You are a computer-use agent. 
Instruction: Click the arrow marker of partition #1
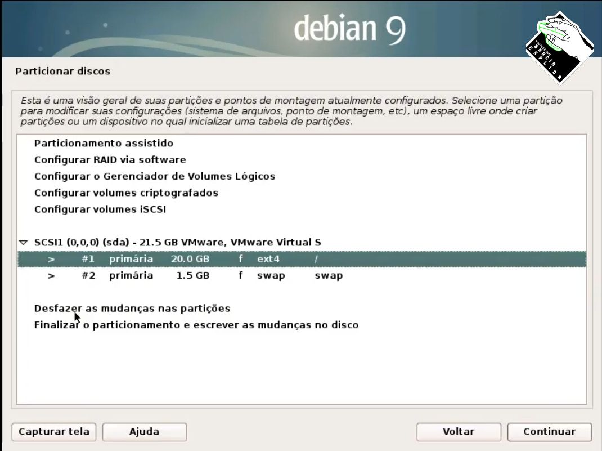click(51, 260)
